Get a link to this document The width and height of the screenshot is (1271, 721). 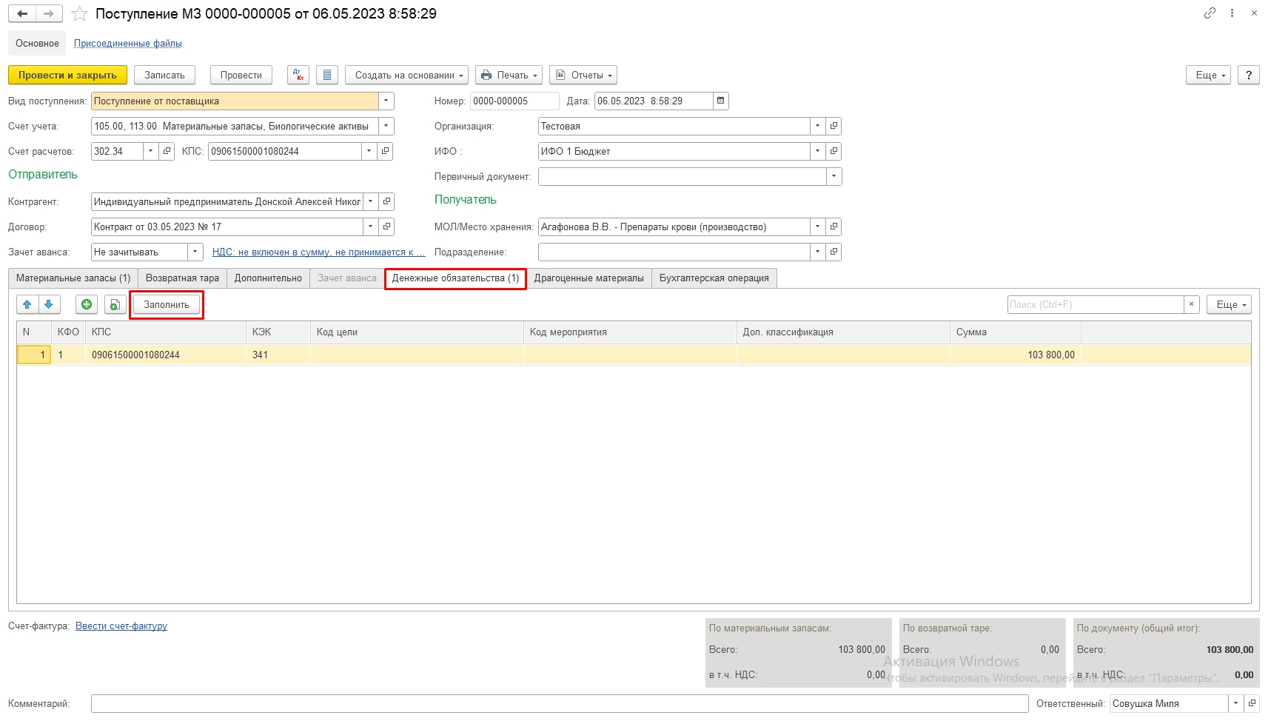click(1210, 13)
